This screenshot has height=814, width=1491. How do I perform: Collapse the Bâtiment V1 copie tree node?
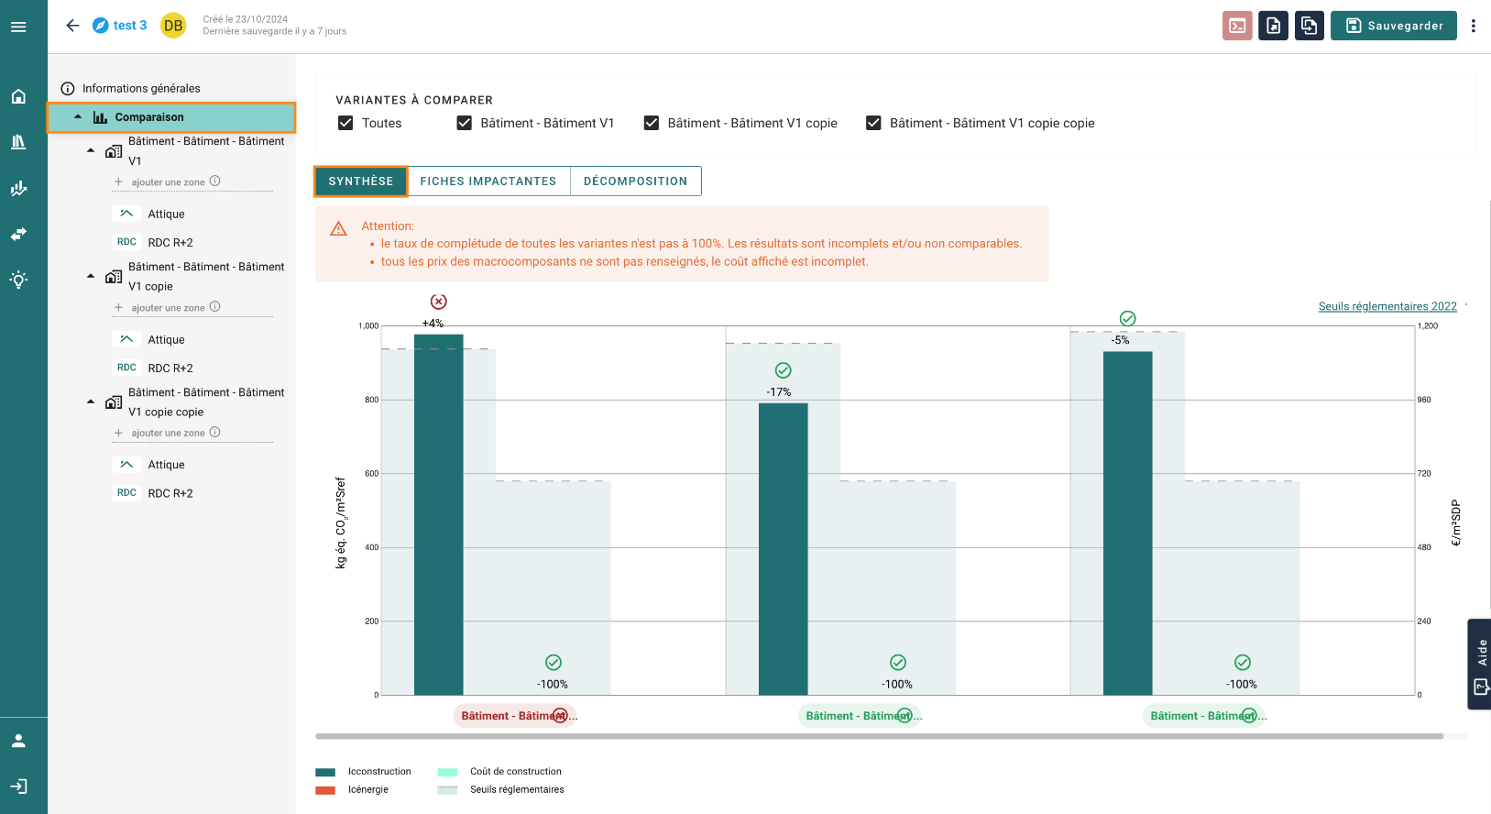[91, 276]
